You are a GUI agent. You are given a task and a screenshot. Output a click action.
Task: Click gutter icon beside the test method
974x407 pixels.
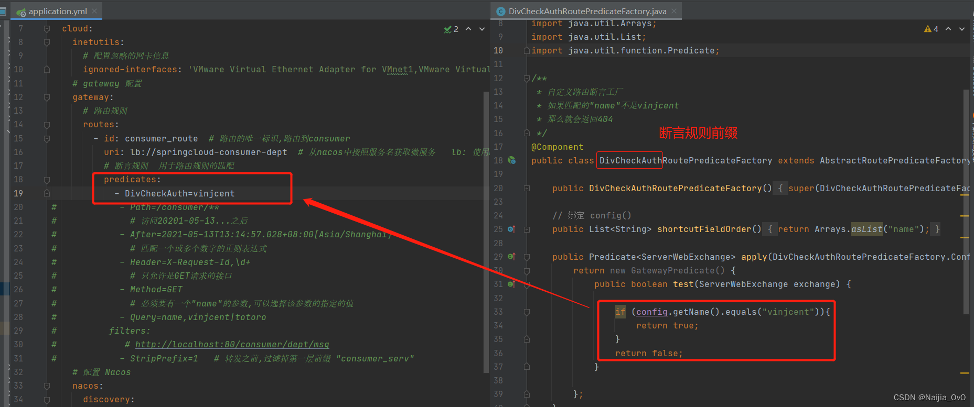pos(511,284)
